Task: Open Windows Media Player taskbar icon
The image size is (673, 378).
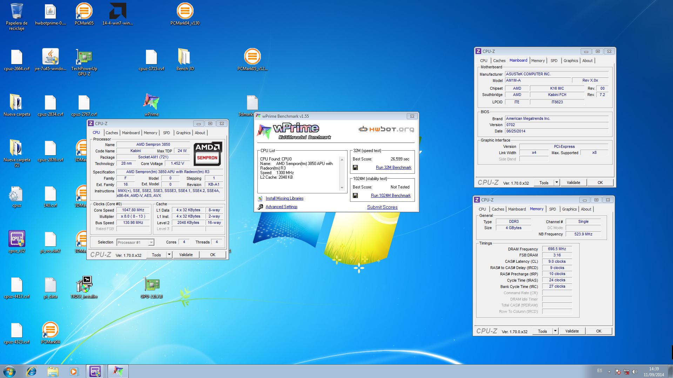Action: 74,371
